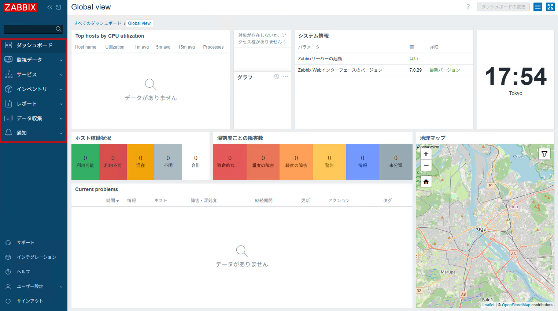Viewport: 558px width, 311px height.
Task: Open ヘルプ link
Action: [23, 272]
